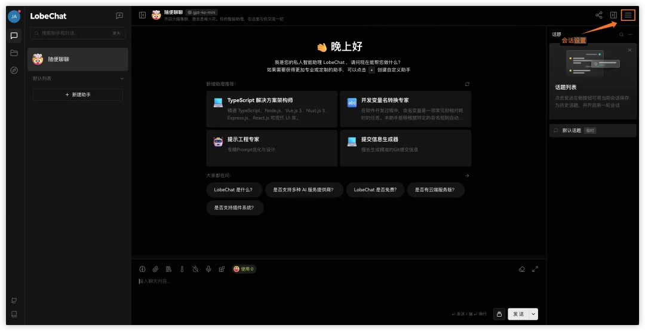645x331 pixels.
Task: Select the 随便聊聊 assistant in list
Action: point(78,59)
